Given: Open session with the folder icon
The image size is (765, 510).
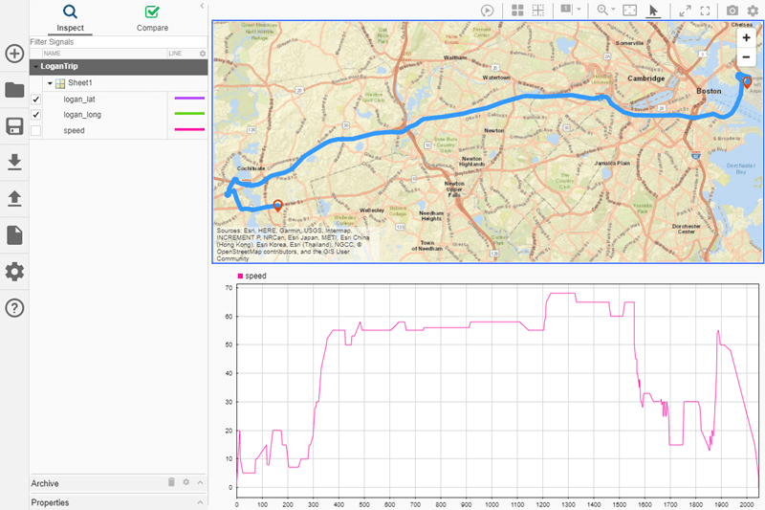Looking at the screenshot, I should 14,90.
